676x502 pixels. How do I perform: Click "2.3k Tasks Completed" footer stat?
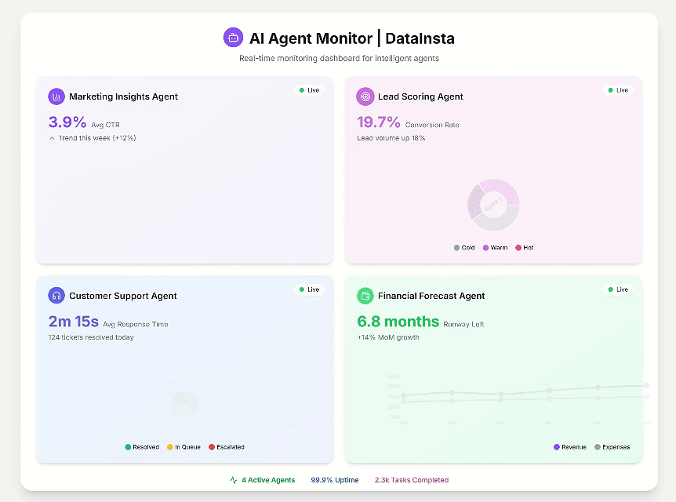[x=412, y=480]
